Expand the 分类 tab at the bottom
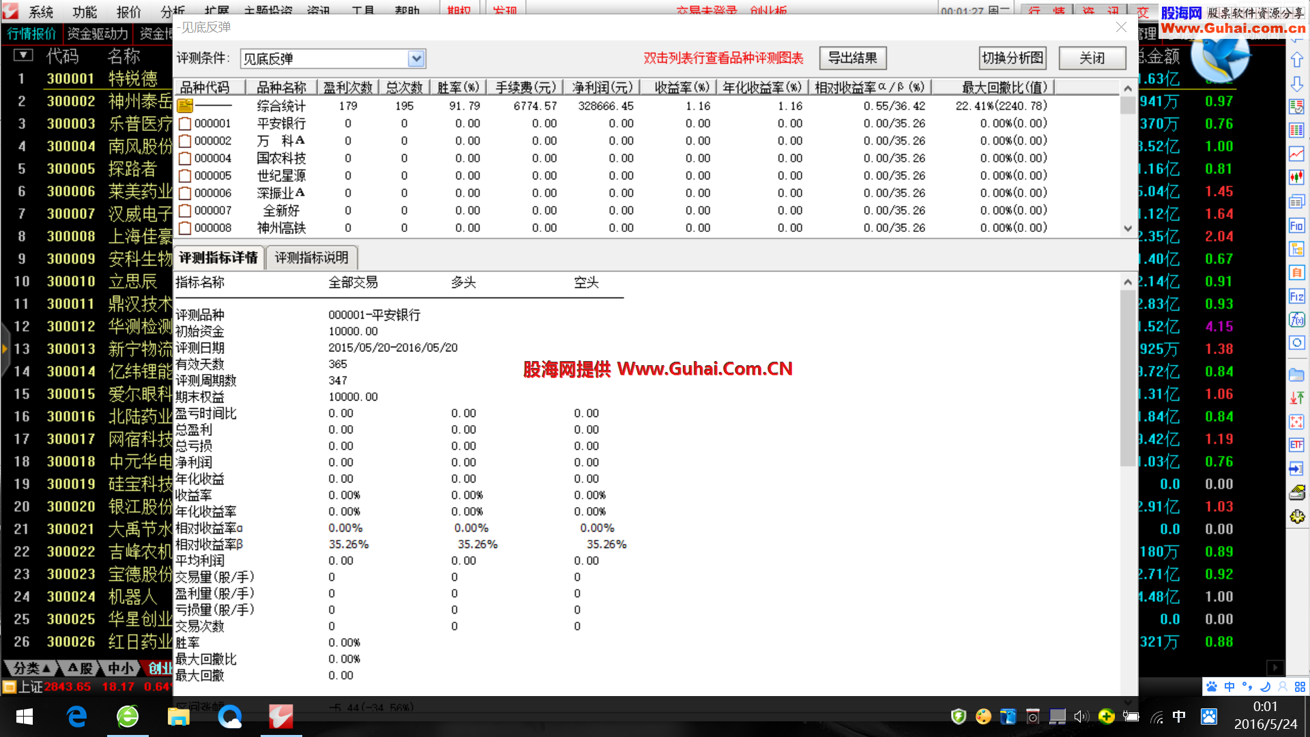This screenshot has width=1310, height=737. pos(31,668)
